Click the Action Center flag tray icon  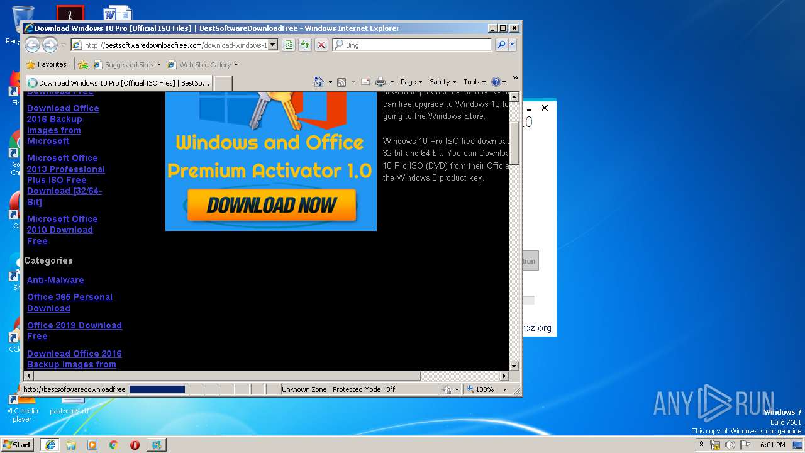coord(745,445)
